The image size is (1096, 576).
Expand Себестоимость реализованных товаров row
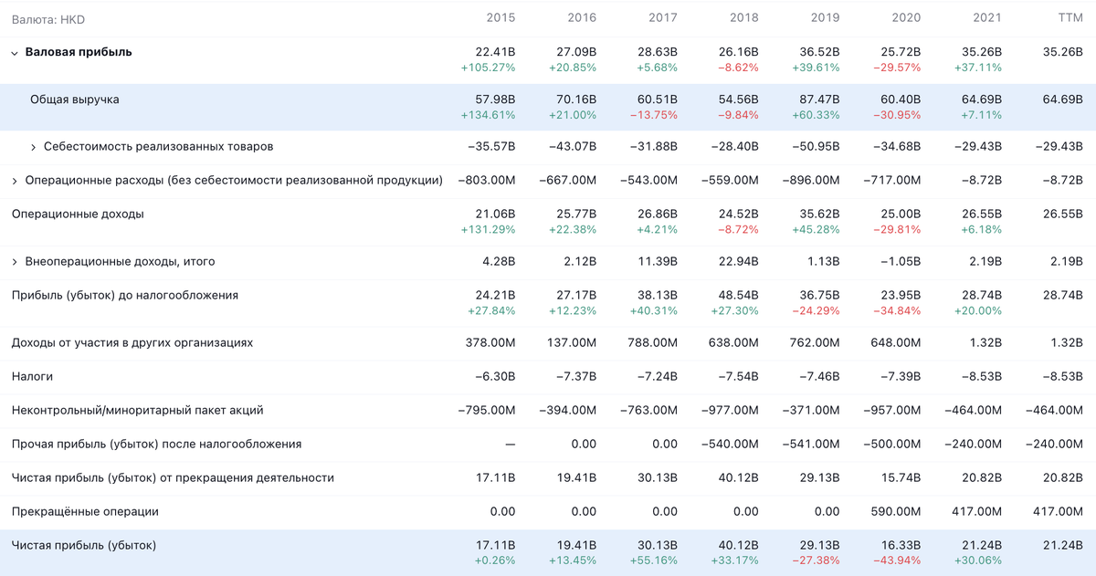(34, 147)
